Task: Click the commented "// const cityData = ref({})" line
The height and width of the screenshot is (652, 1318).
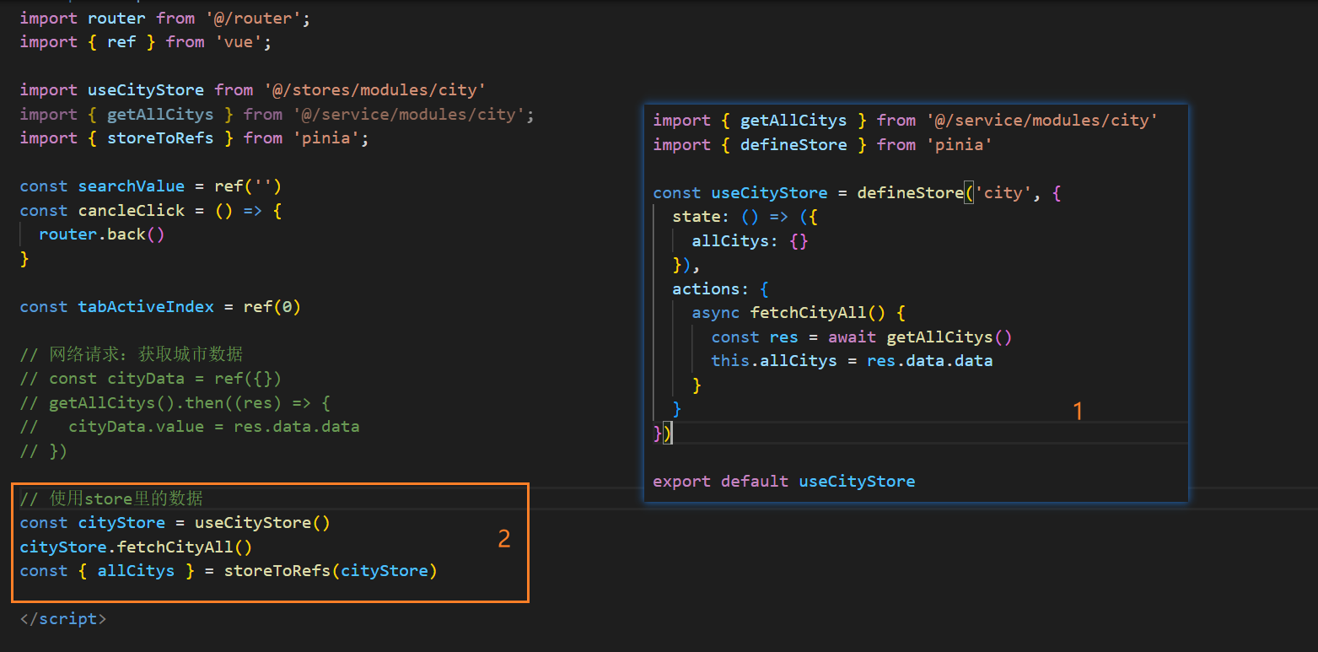Action: [151, 378]
